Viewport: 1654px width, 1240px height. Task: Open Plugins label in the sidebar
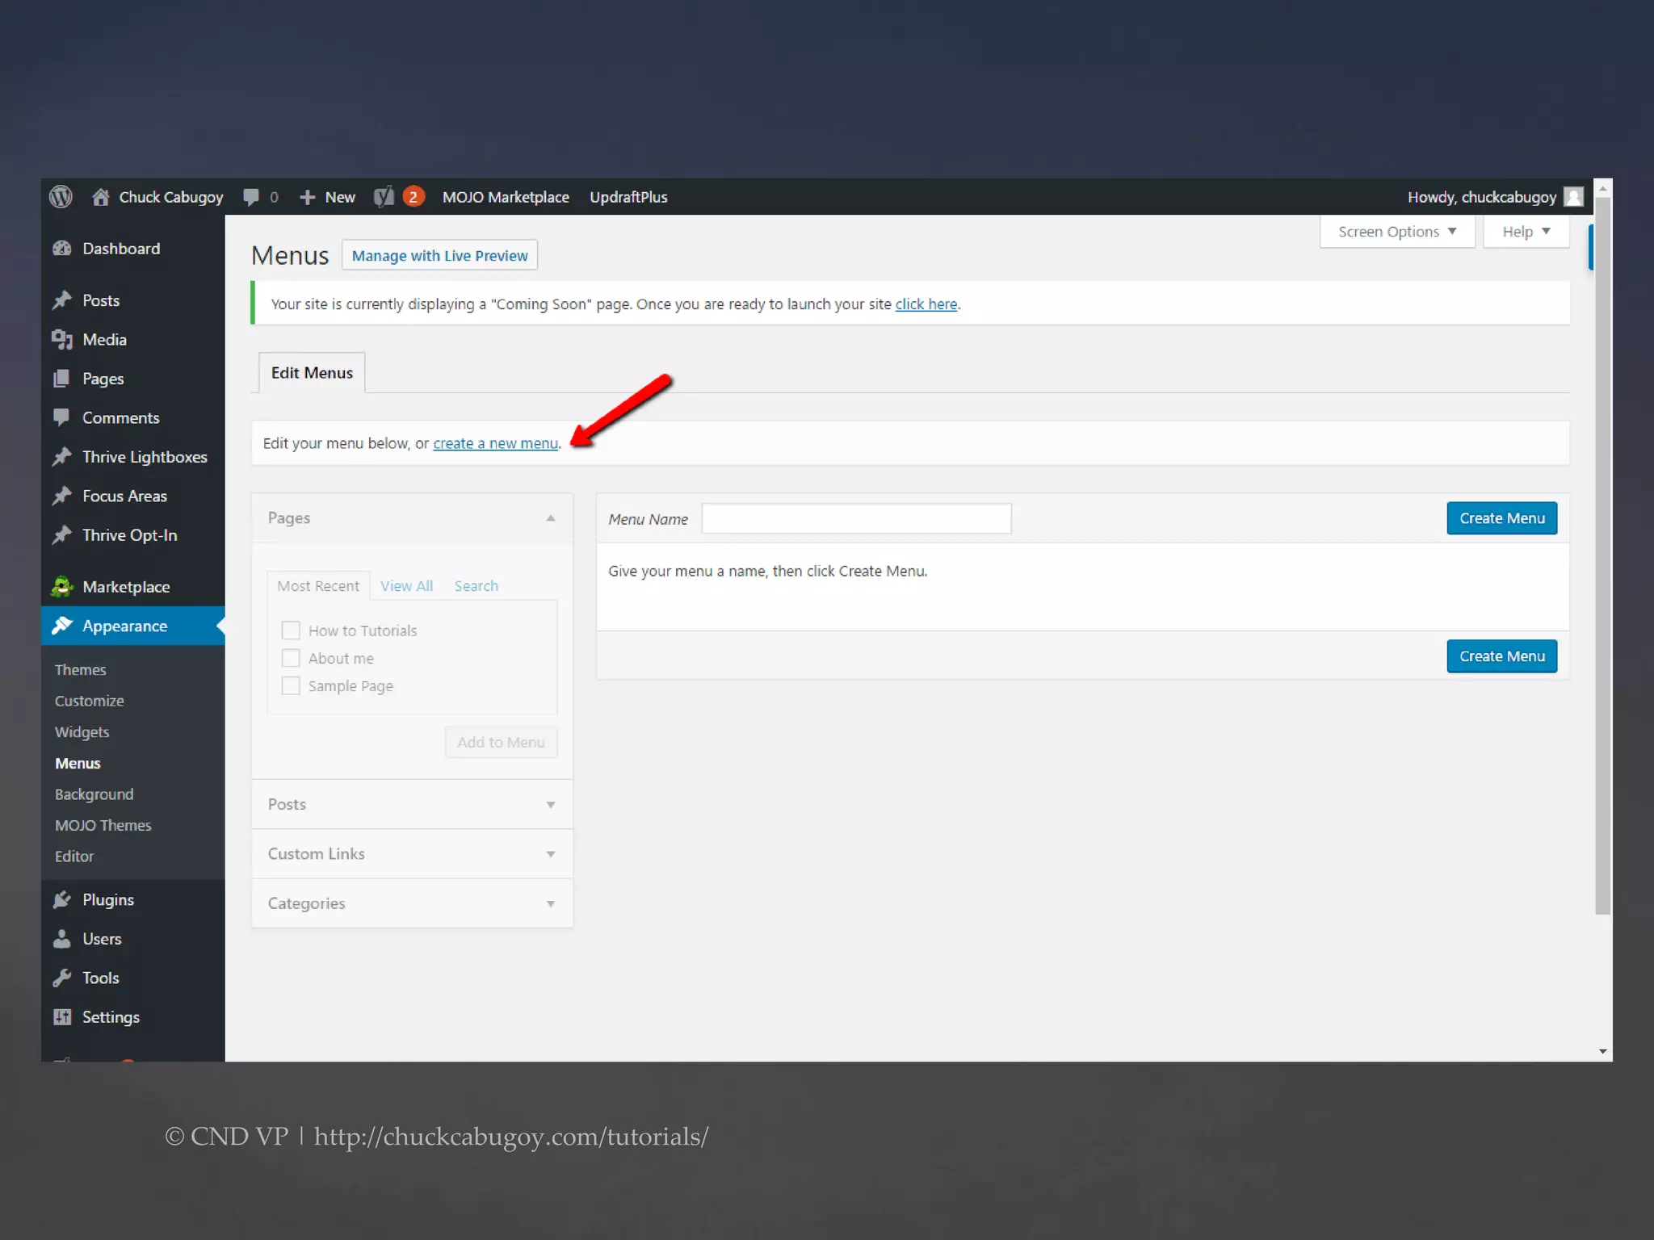tap(108, 899)
